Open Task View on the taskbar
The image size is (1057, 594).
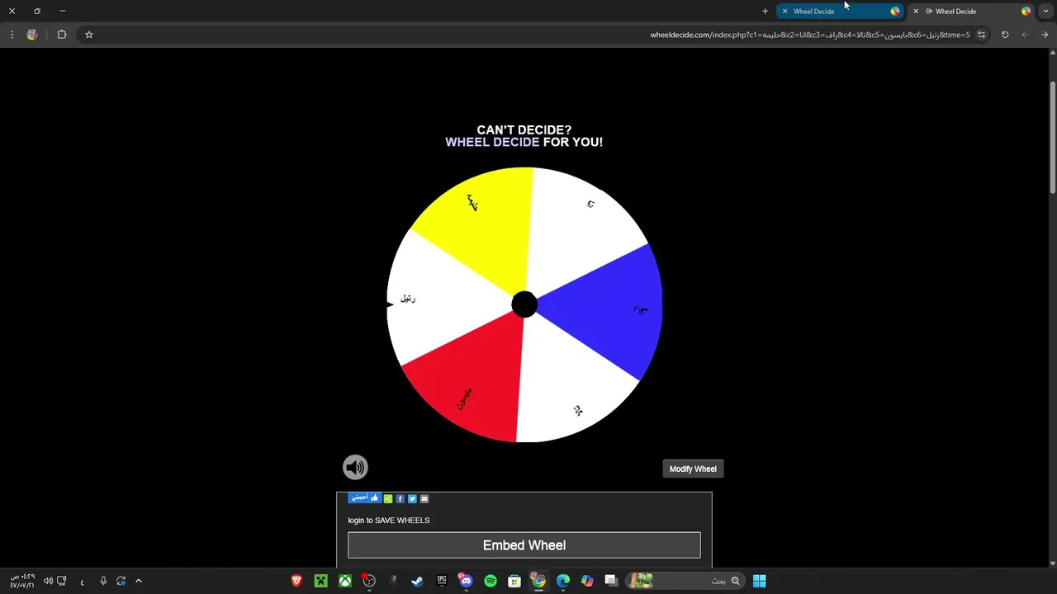point(611,581)
